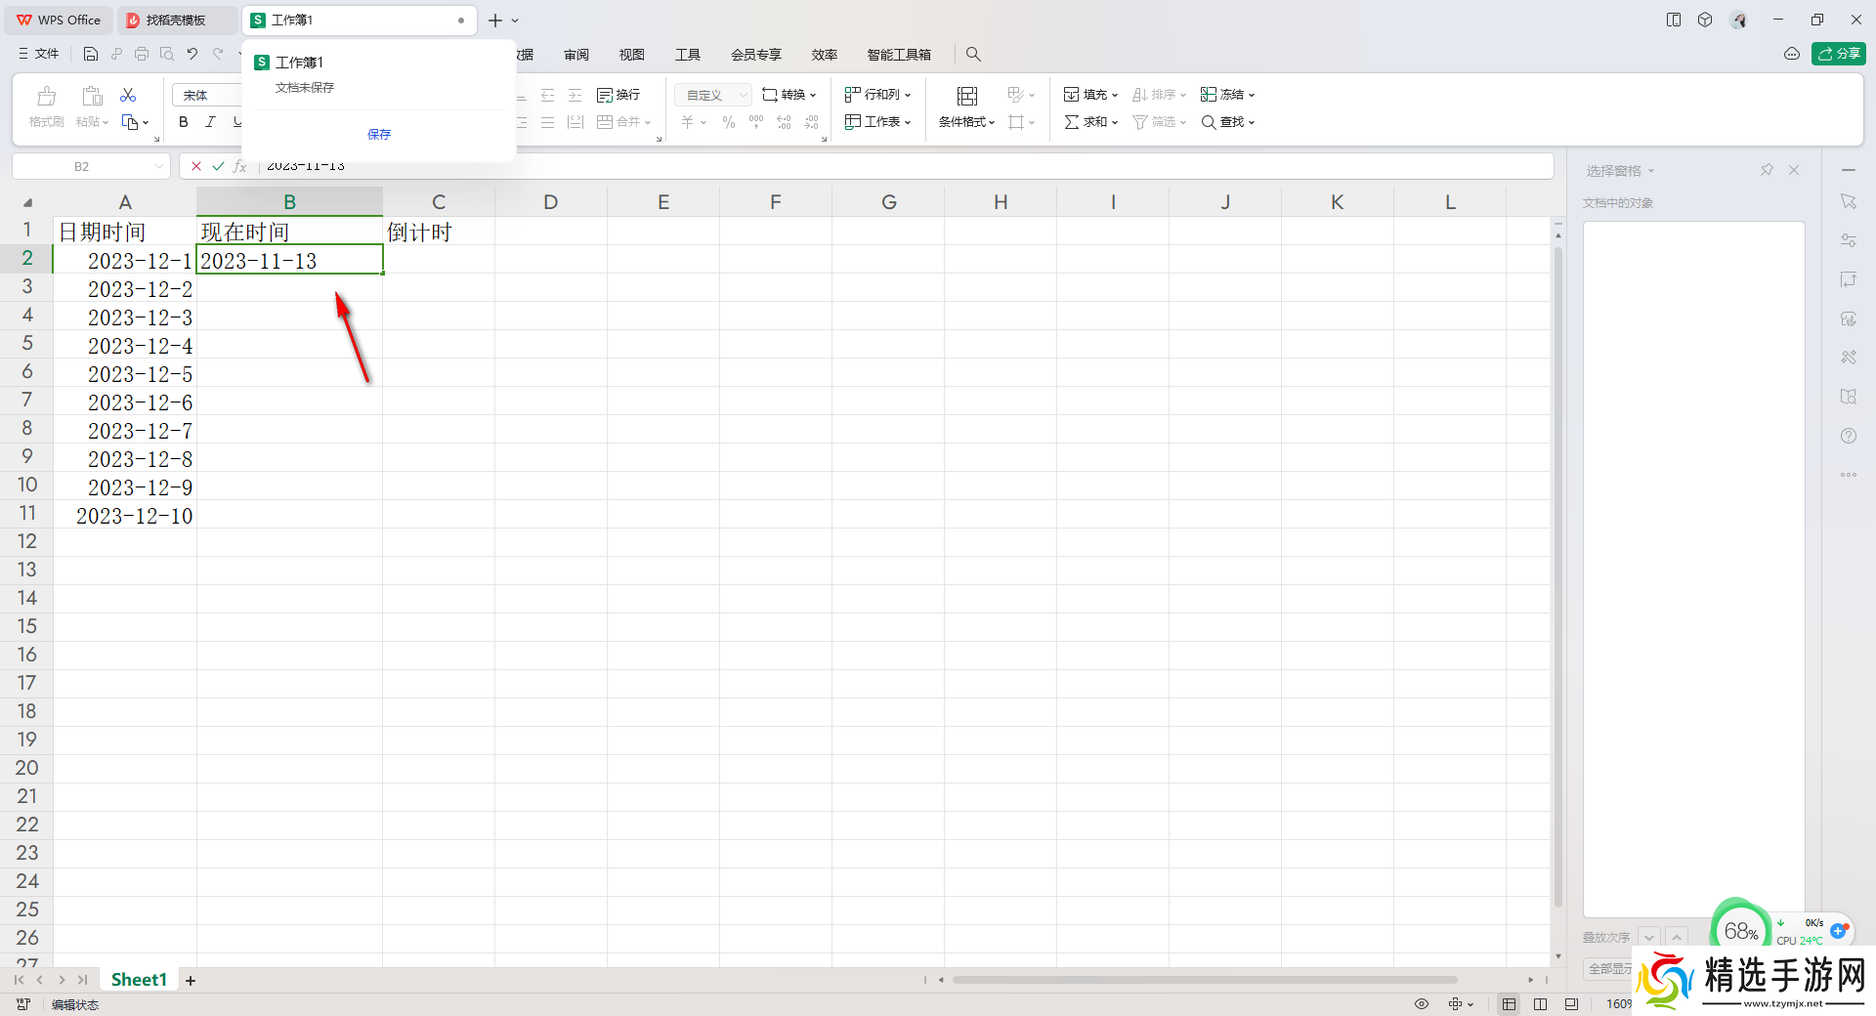Toggle Bold formatting
The image size is (1876, 1016).
pyautogui.click(x=184, y=122)
